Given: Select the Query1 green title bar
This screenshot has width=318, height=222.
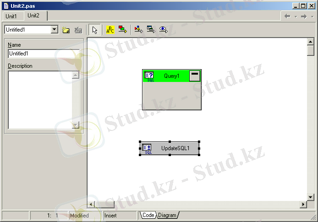Looking at the screenshot, I should (171, 76).
